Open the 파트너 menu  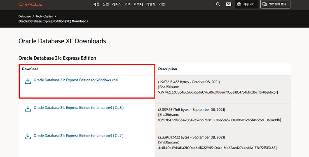138,4
